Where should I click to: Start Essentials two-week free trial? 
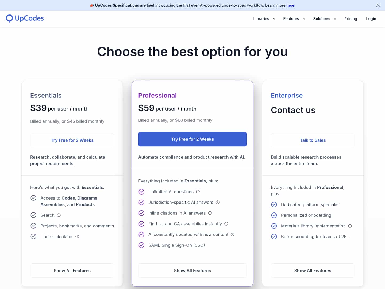pos(72,140)
